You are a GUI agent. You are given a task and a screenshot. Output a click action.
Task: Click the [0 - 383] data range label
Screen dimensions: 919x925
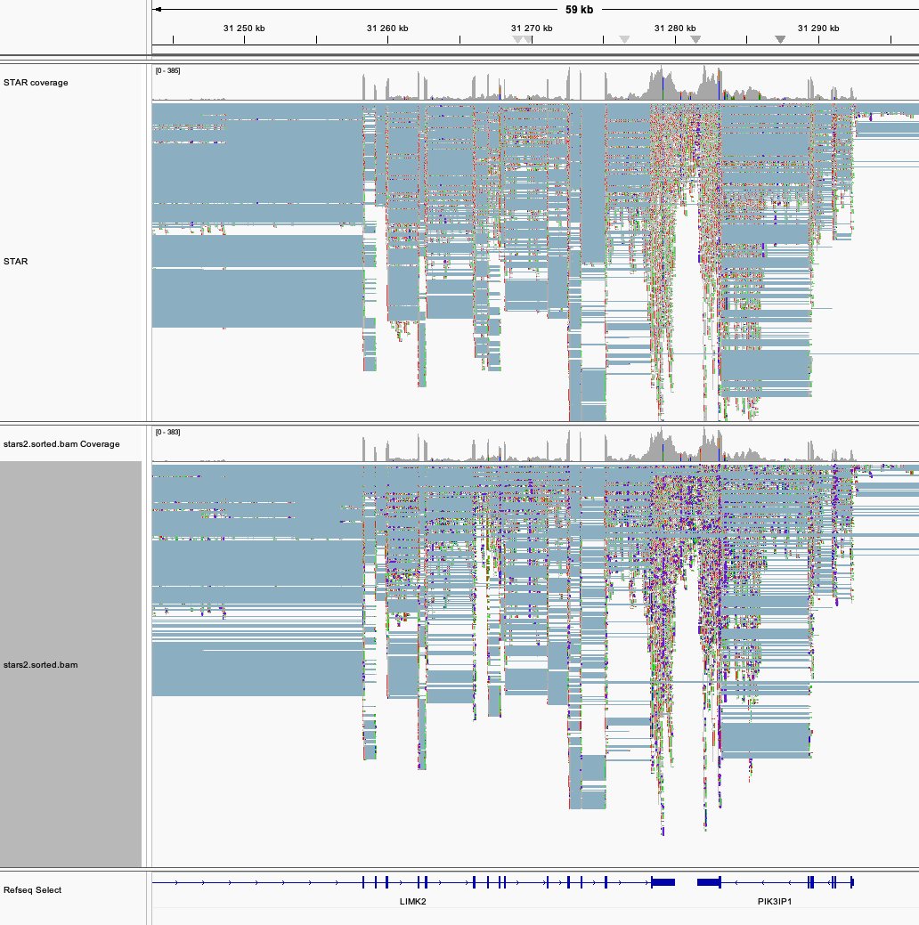(x=167, y=433)
